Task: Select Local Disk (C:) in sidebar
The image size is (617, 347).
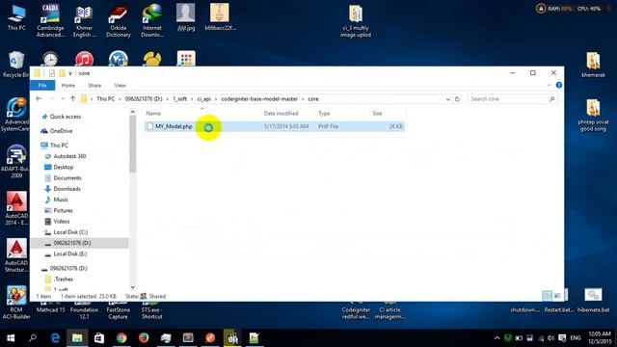Action: [x=70, y=232]
